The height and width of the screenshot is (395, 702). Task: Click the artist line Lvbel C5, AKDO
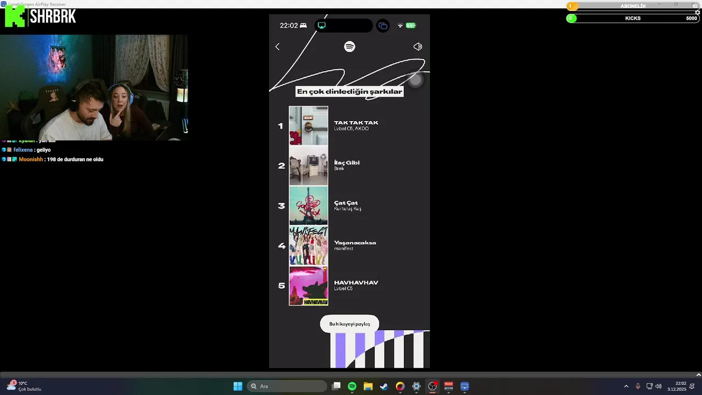351,128
